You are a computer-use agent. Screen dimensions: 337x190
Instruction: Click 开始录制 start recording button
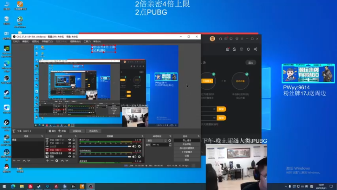point(187,144)
